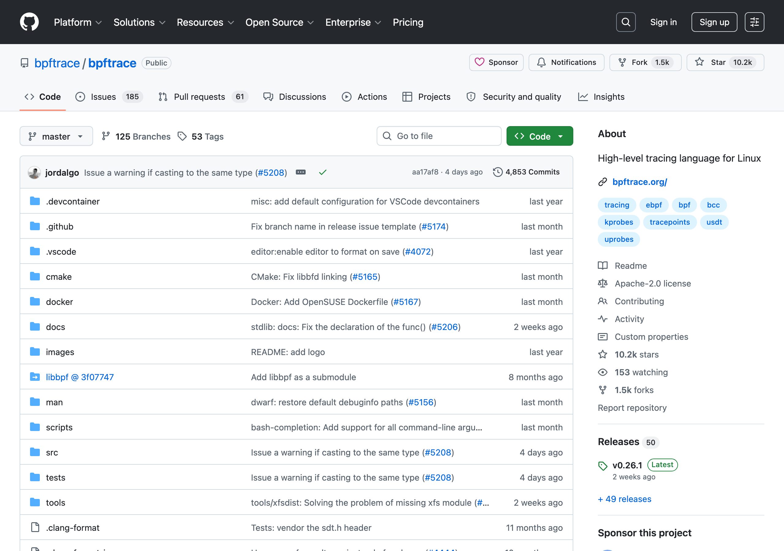Open the src folder
Image resolution: width=784 pixels, height=551 pixels.
point(52,452)
